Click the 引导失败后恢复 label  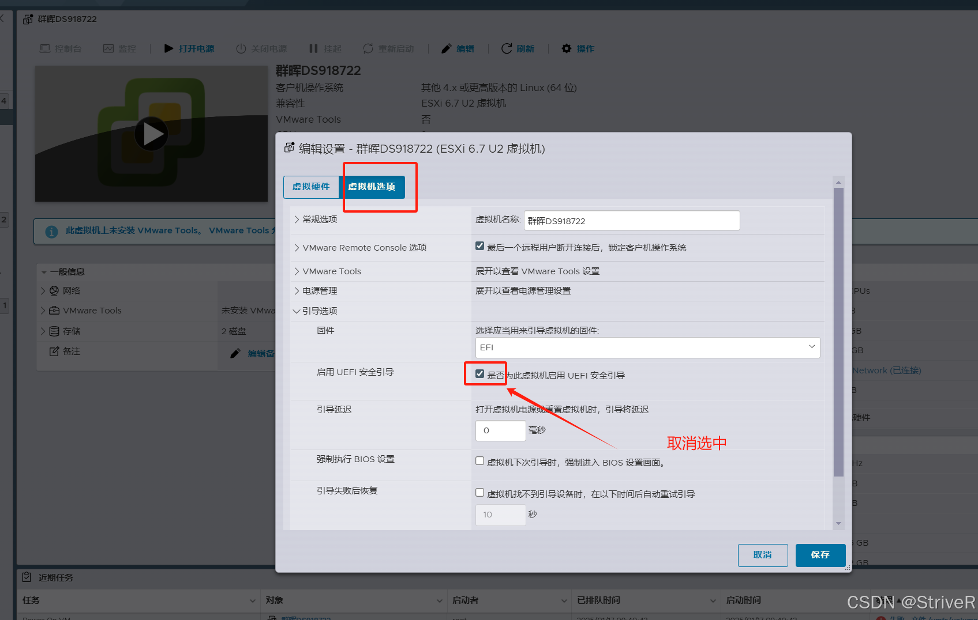(347, 491)
